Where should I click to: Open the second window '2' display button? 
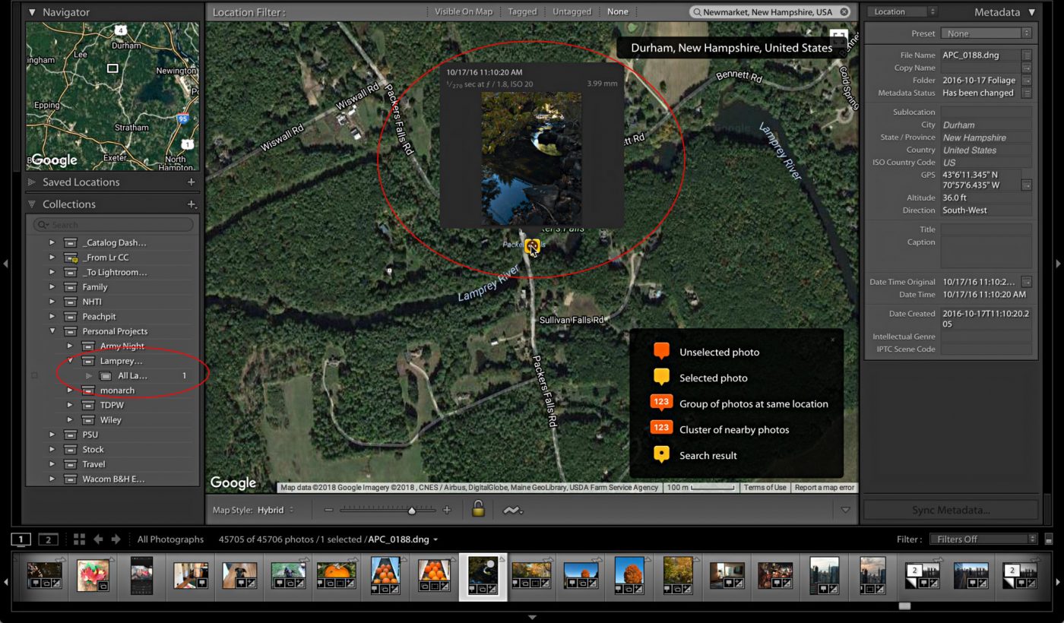tap(48, 539)
